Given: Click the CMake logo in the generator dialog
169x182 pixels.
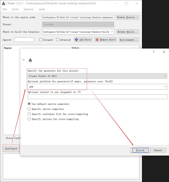Looking at the screenshot, I should (x=30, y=60).
